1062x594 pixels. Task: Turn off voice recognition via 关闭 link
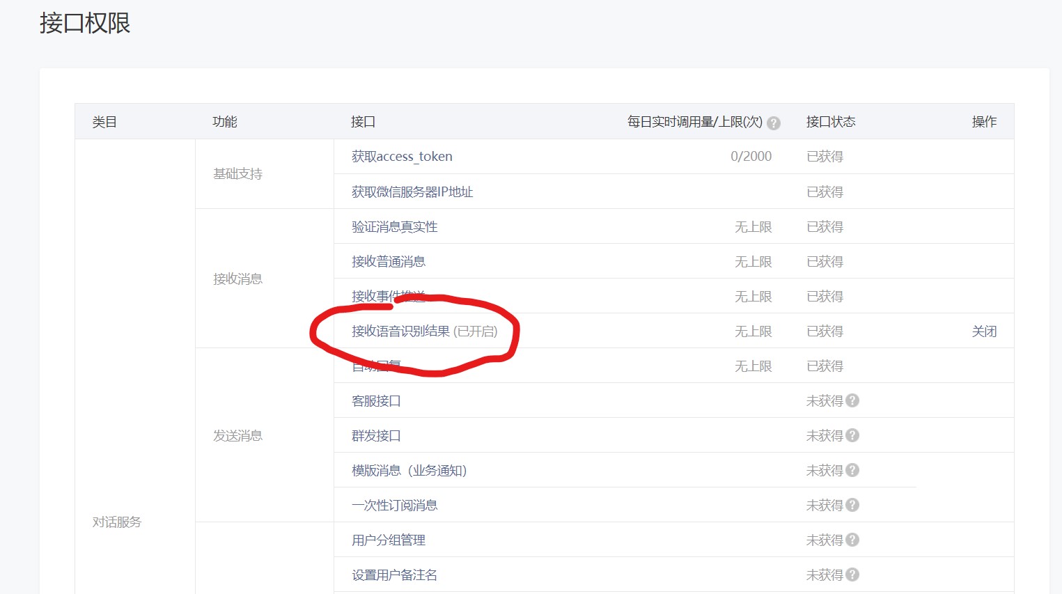(x=984, y=331)
